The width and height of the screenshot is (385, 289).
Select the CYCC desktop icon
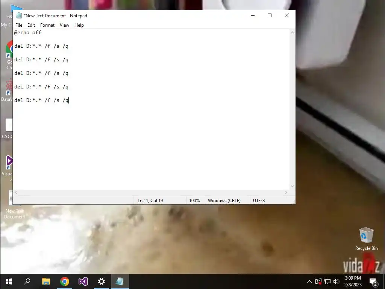click(x=8, y=129)
